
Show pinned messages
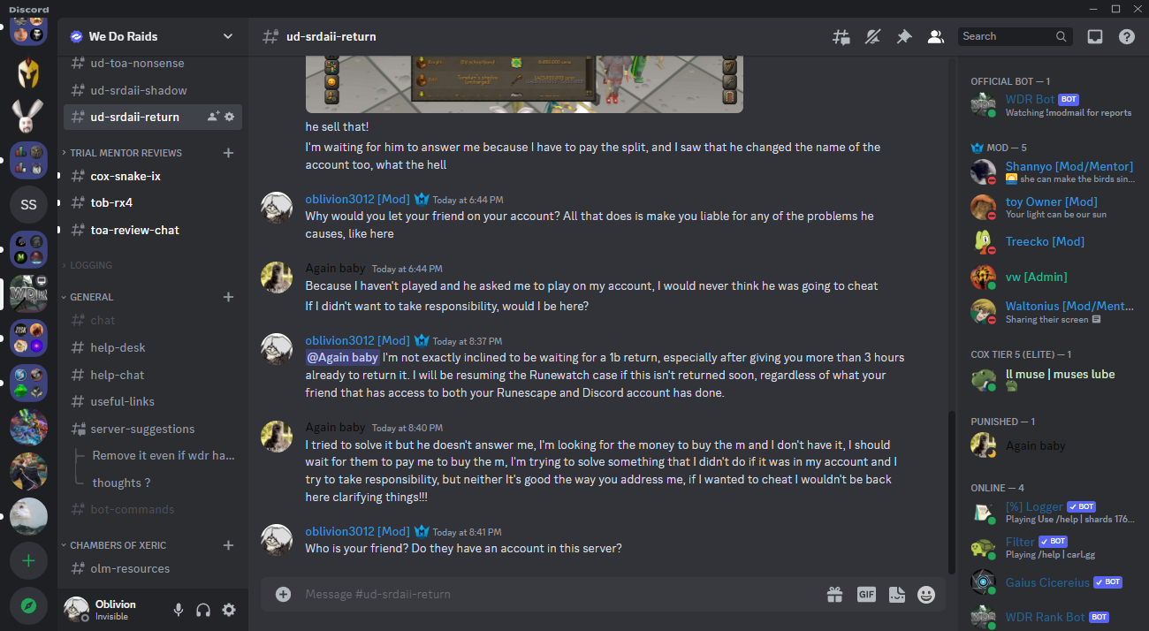(903, 36)
